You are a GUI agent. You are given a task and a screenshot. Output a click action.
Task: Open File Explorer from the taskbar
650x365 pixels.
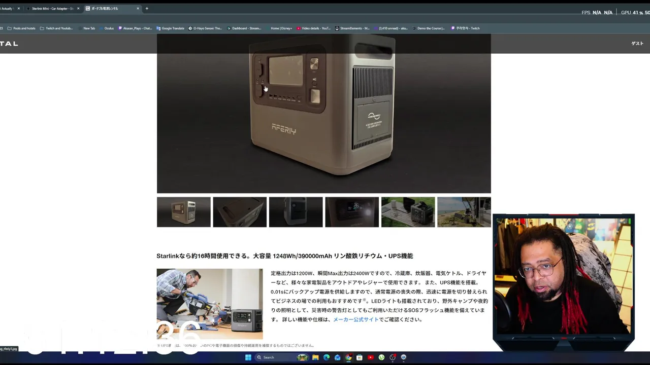point(315,357)
